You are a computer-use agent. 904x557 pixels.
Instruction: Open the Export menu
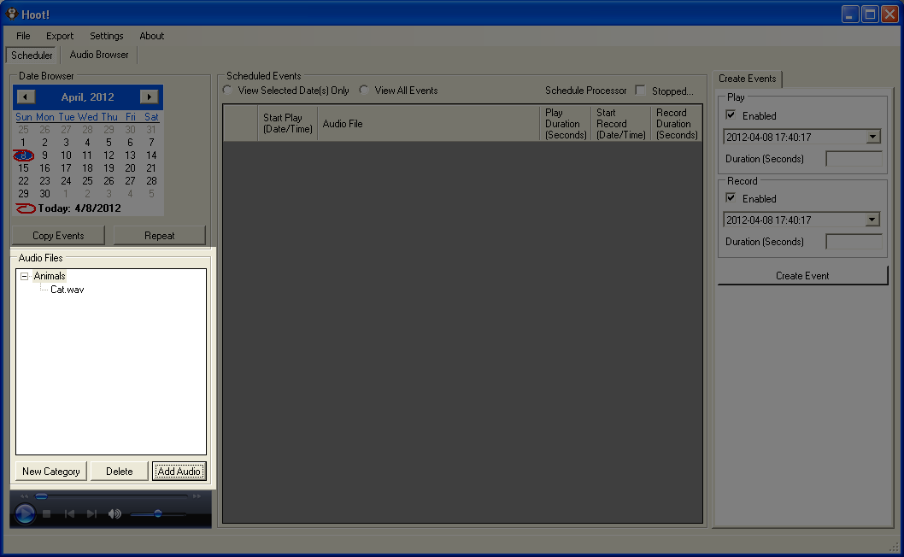click(x=60, y=36)
